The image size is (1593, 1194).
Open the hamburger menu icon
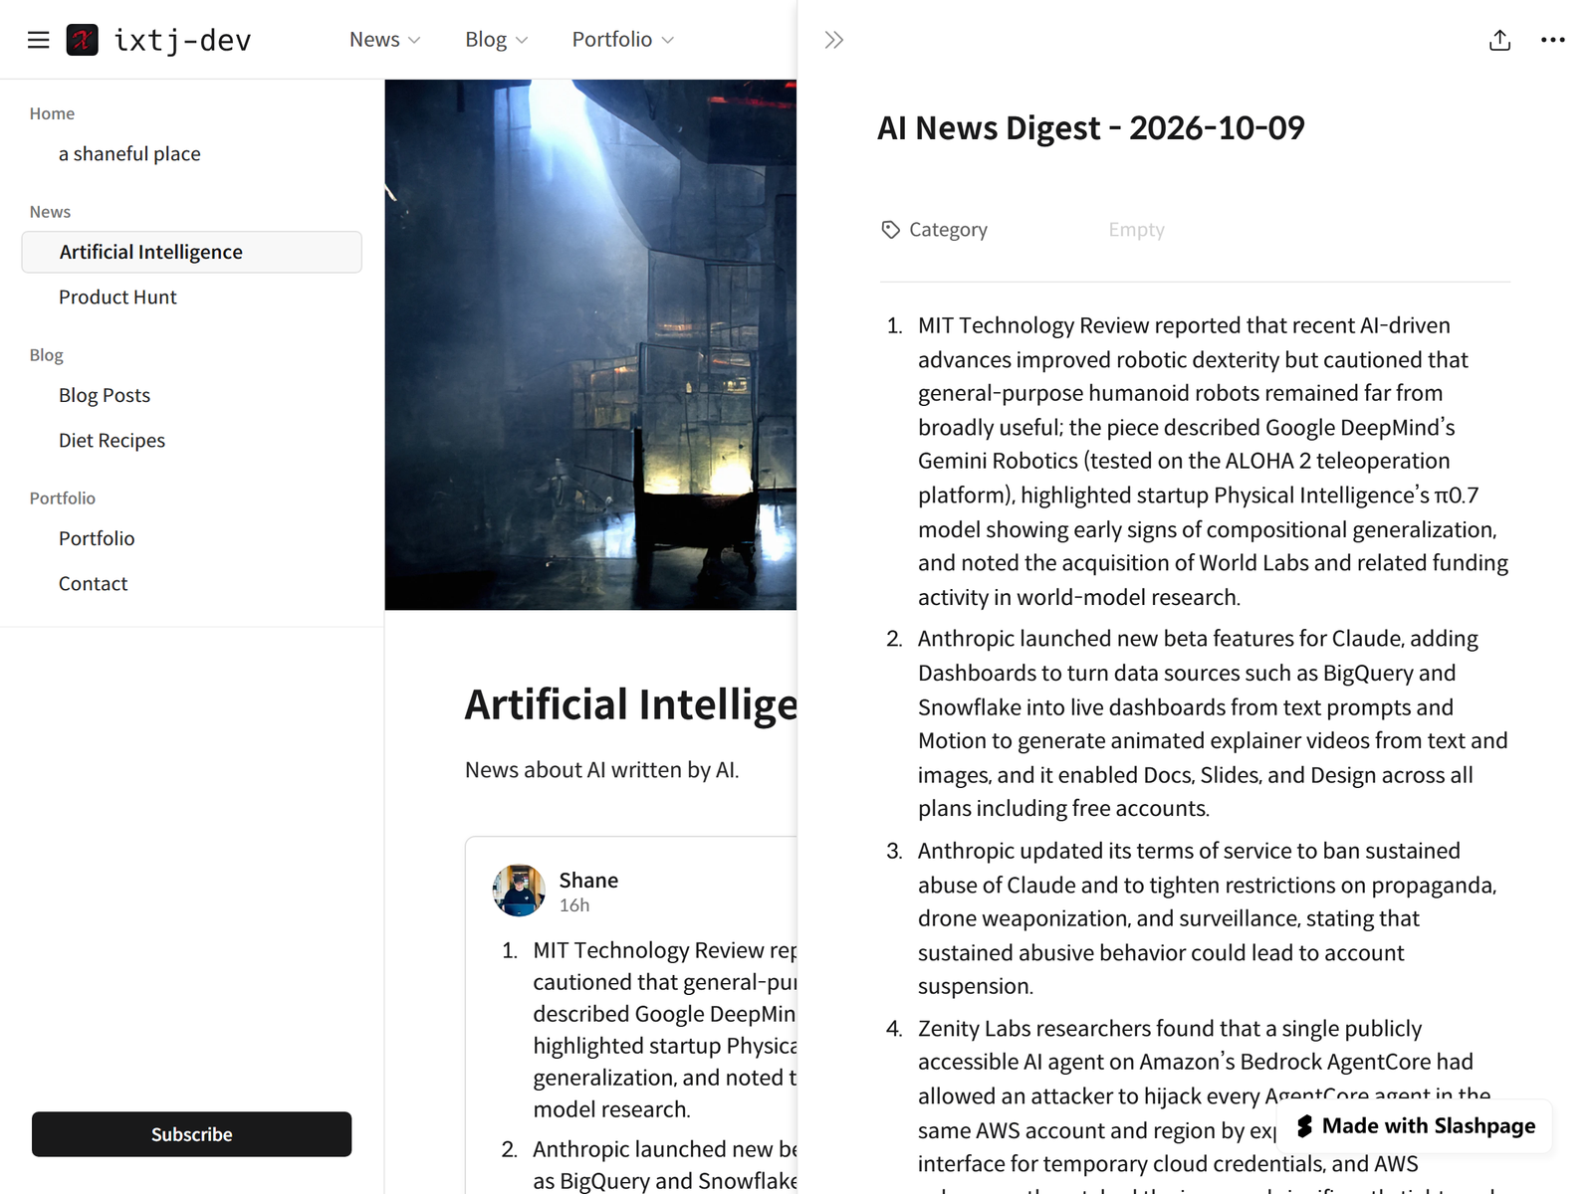[x=39, y=40]
